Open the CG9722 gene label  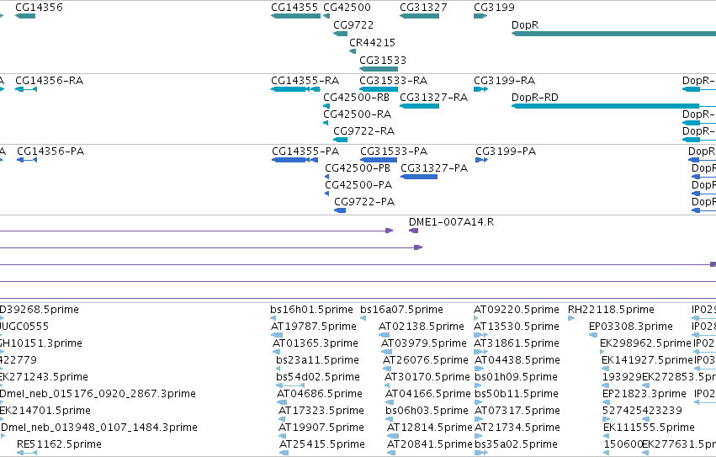pos(353,25)
